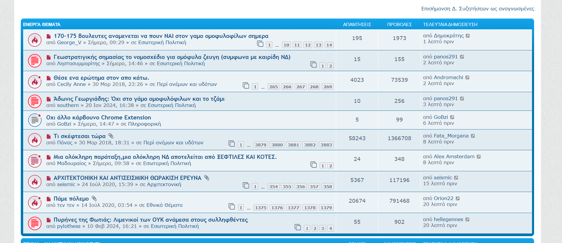Image resolution: width=562 pixels, height=243 pixels.
Task: Visit profile of author Cecily Anne
Action: 71,84
